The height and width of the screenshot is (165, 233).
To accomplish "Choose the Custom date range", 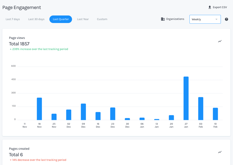I will coord(102,19).
